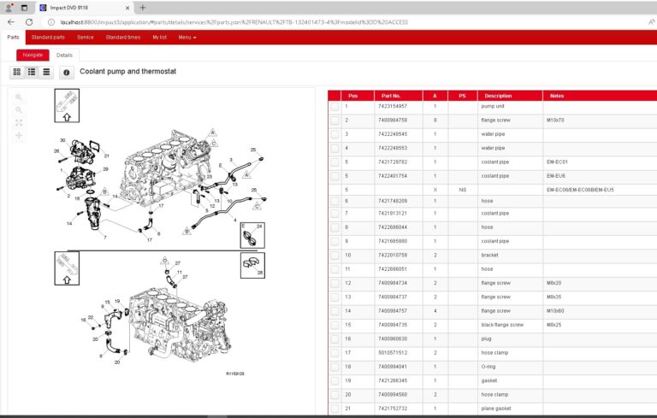Open a new browser tab
657x418 pixels.
click(143, 8)
